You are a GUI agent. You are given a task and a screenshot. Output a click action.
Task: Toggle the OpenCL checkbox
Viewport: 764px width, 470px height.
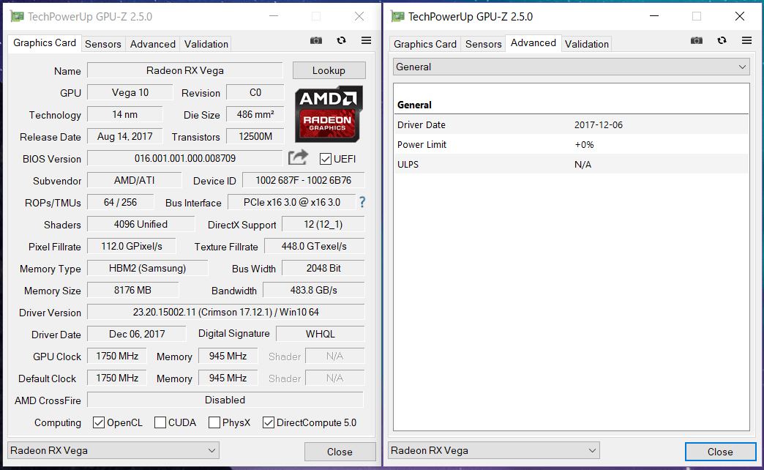click(x=98, y=422)
